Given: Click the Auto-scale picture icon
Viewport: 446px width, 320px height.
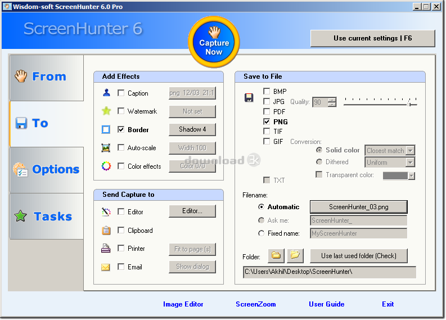Looking at the screenshot, I should [106, 147].
